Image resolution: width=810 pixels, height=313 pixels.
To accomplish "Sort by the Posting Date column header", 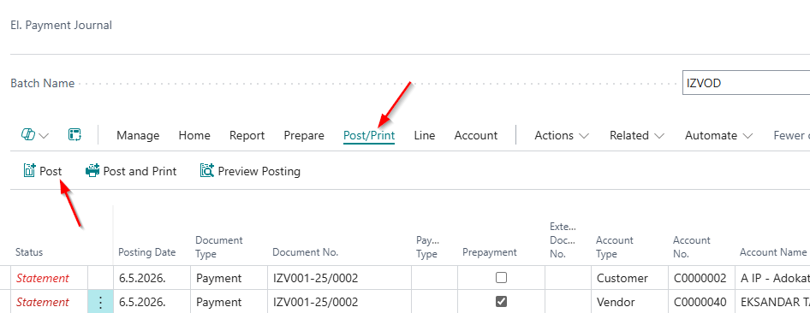I will pos(146,252).
